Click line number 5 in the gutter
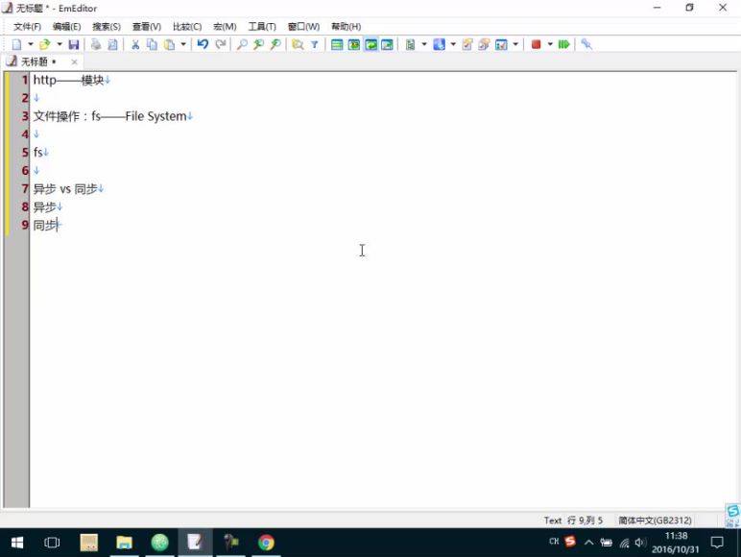This screenshot has height=557, width=741. 25,153
